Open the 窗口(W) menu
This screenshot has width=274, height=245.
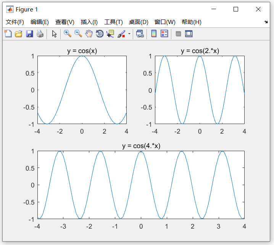[x=165, y=22]
